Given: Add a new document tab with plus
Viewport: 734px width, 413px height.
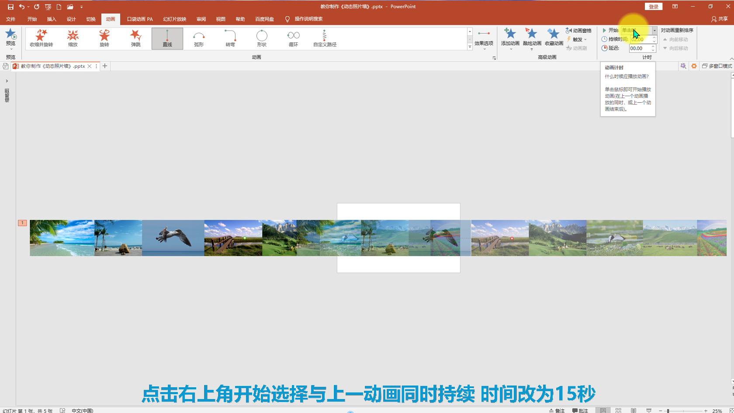Looking at the screenshot, I should (x=105, y=66).
